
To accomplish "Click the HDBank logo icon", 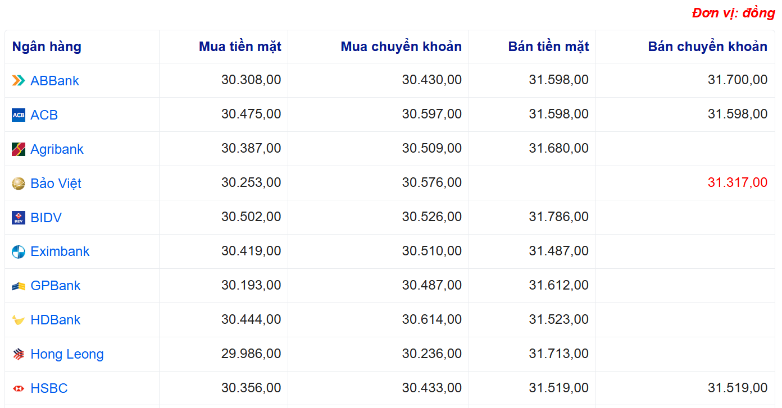I will [19, 320].
